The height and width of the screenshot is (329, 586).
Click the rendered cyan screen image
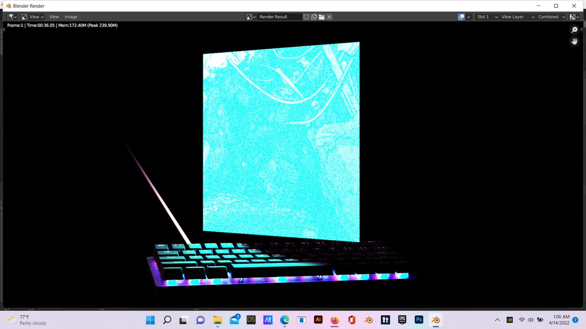coord(281,141)
